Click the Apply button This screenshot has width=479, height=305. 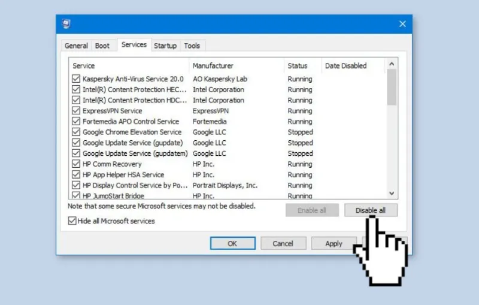[x=334, y=243]
